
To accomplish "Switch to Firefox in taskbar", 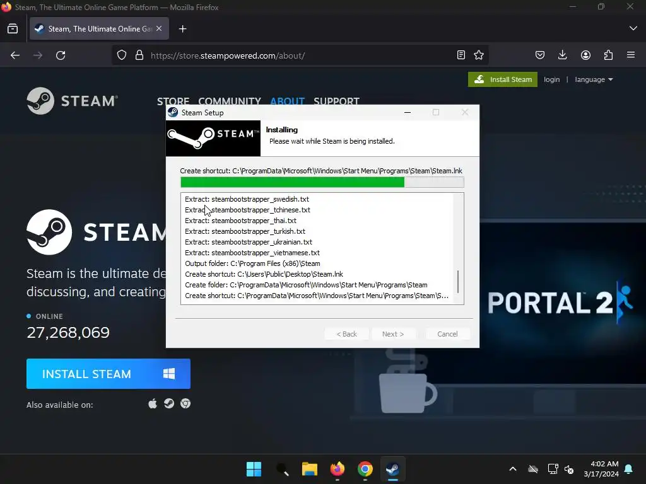I will [x=338, y=469].
